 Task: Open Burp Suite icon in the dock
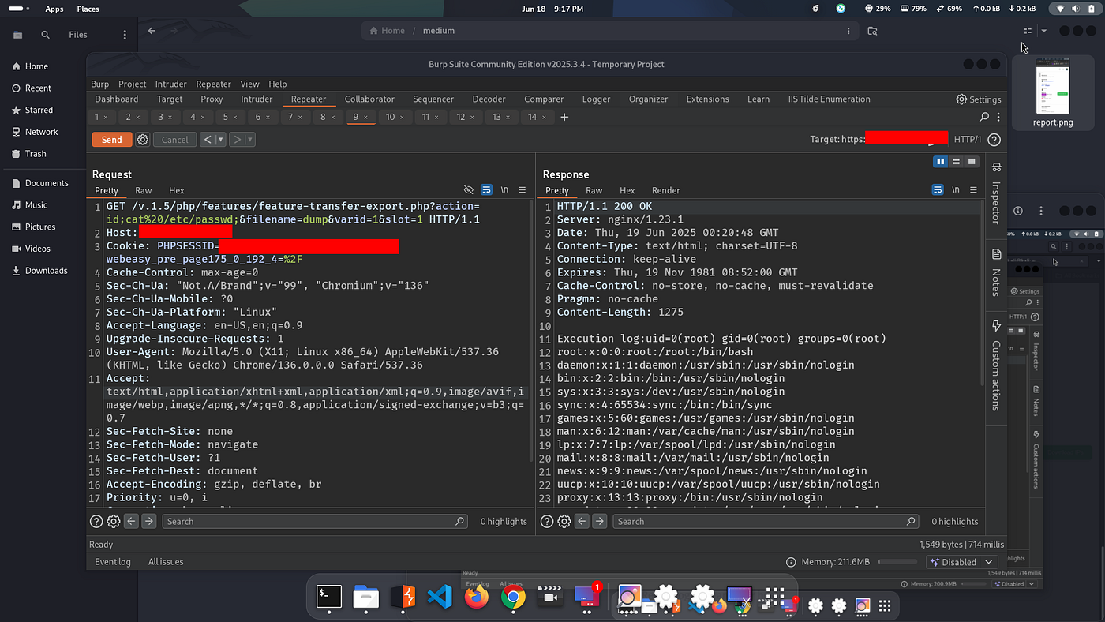(403, 597)
